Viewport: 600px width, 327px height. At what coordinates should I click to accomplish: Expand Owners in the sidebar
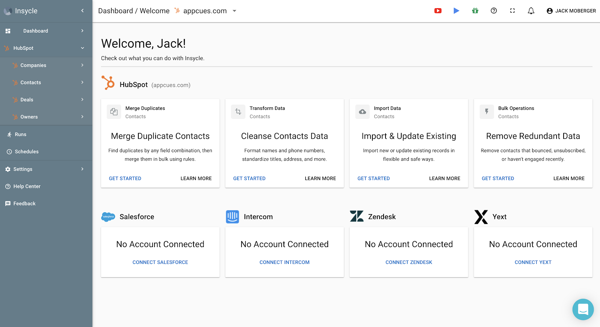(x=46, y=117)
